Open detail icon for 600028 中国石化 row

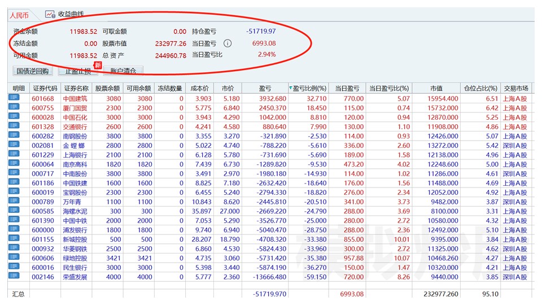[x=14, y=116]
